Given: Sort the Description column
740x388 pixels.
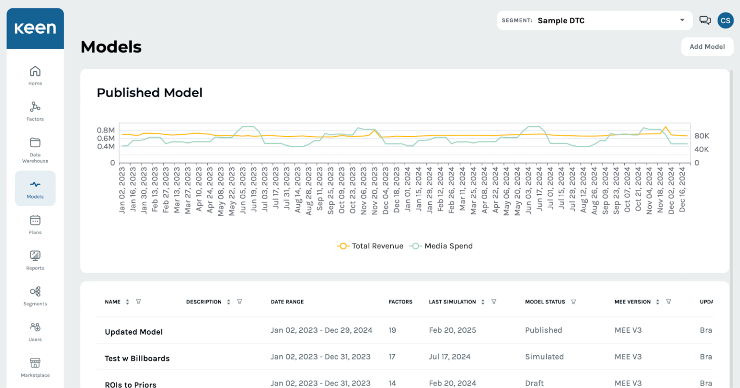Looking at the screenshot, I should pyautogui.click(x=228, y=301).
